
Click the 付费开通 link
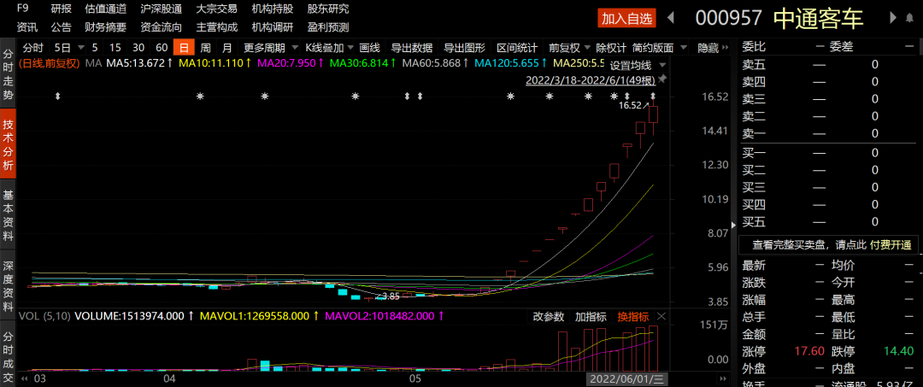click(891, 244)
